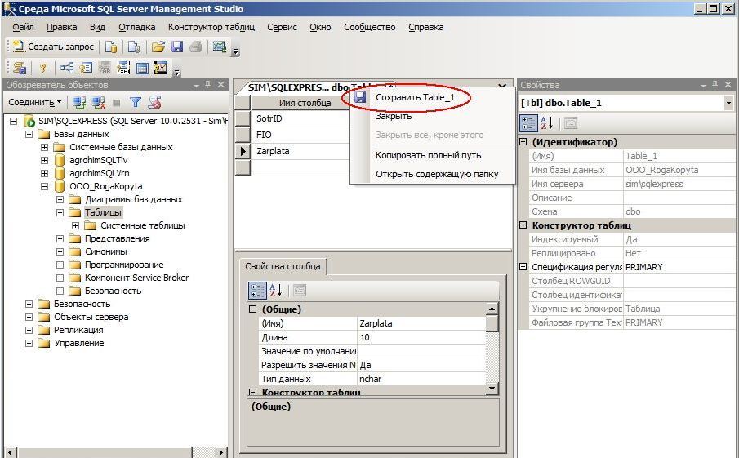The width and height of the screenshot is (739, 458).
Task: Open the Окно menu
Action: pos(320,27)
